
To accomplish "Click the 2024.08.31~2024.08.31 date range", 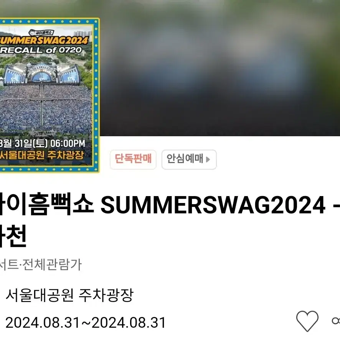I will coord(86,322).
